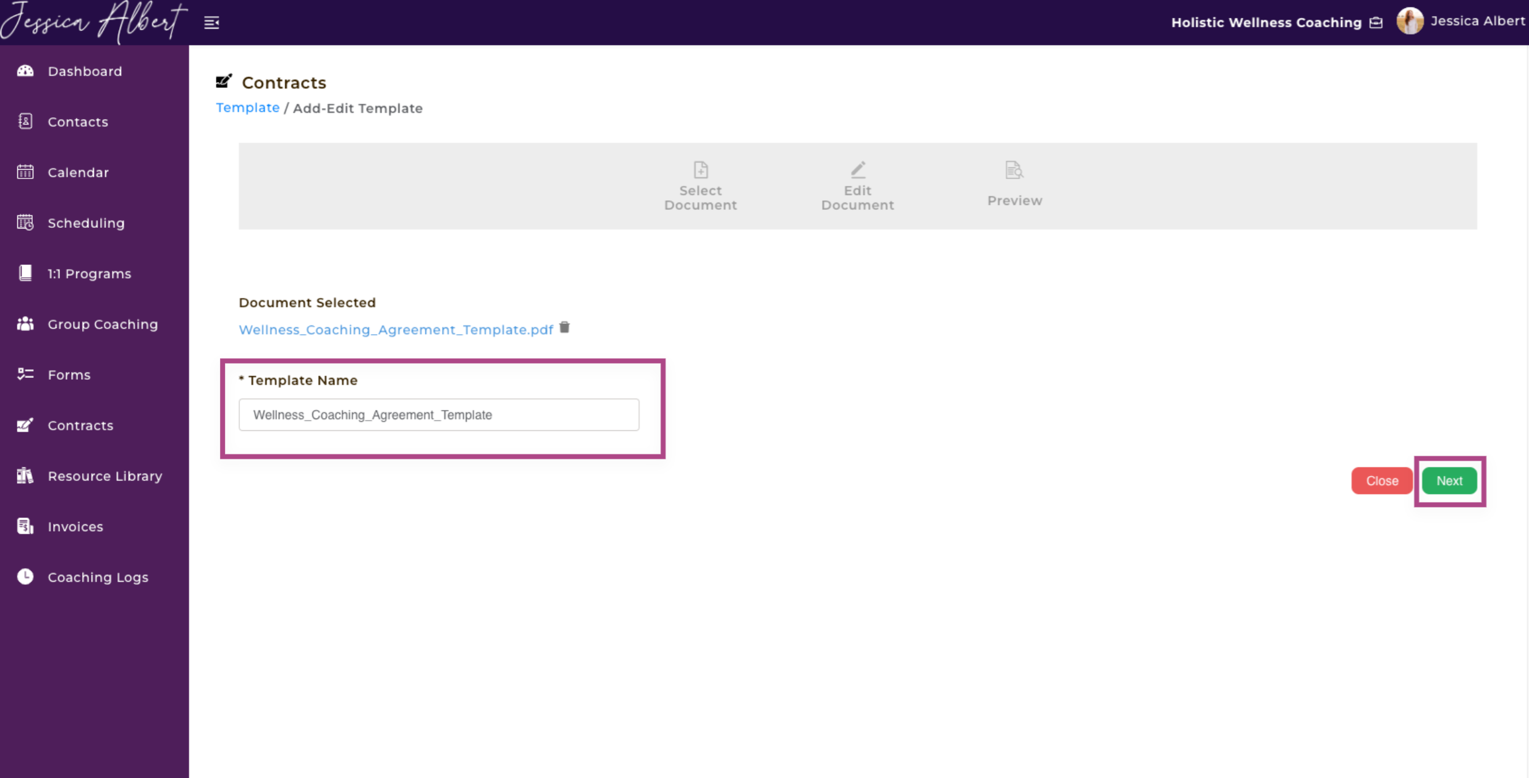Viewport: 1529px width, 778px height.
Task: Click the Group Coaching people icon
Action: point(25,324)
